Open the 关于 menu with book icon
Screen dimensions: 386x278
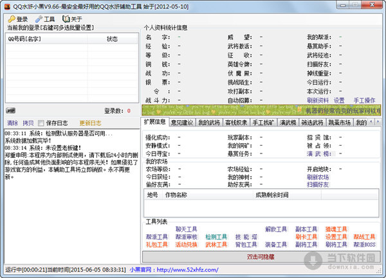(x=72, y=19)
